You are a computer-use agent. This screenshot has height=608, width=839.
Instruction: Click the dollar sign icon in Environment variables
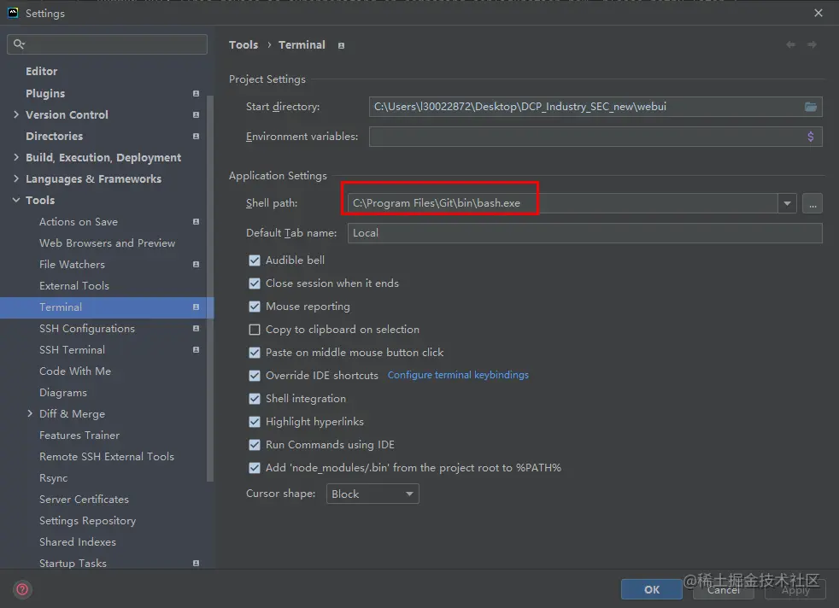click(811, 137)
